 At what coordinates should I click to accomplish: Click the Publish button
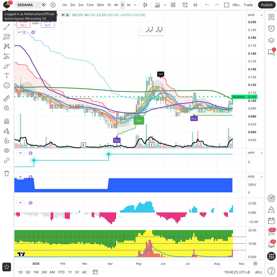[266, 5]
